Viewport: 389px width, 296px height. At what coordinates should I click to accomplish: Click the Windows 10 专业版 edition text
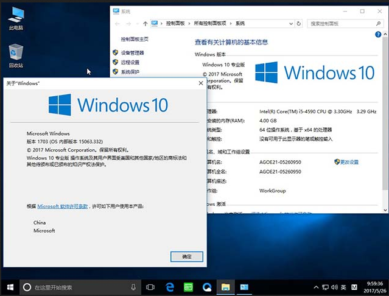[223, 65]
